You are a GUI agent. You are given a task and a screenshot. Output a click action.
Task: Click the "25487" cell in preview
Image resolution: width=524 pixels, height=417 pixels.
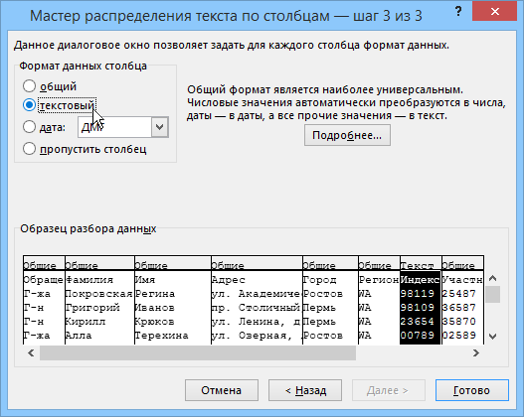point(459,294)
